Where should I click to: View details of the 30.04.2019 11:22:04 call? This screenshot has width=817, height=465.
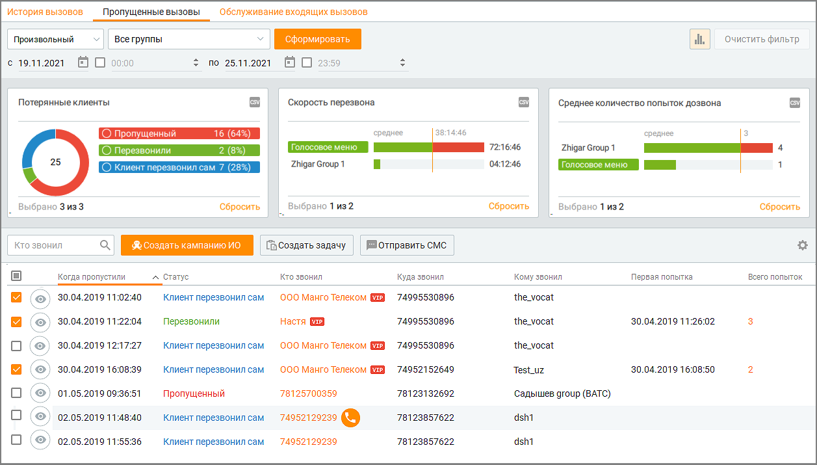[40, 322]
